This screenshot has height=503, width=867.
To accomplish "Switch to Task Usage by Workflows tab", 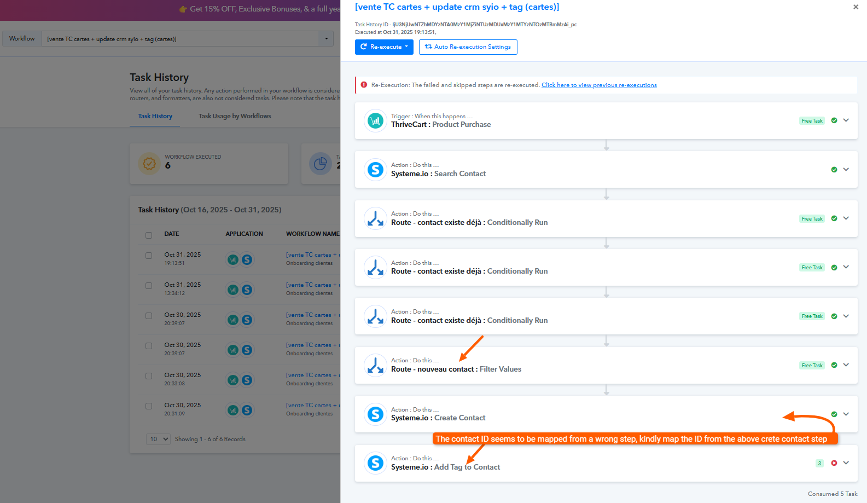I will 235,116.
